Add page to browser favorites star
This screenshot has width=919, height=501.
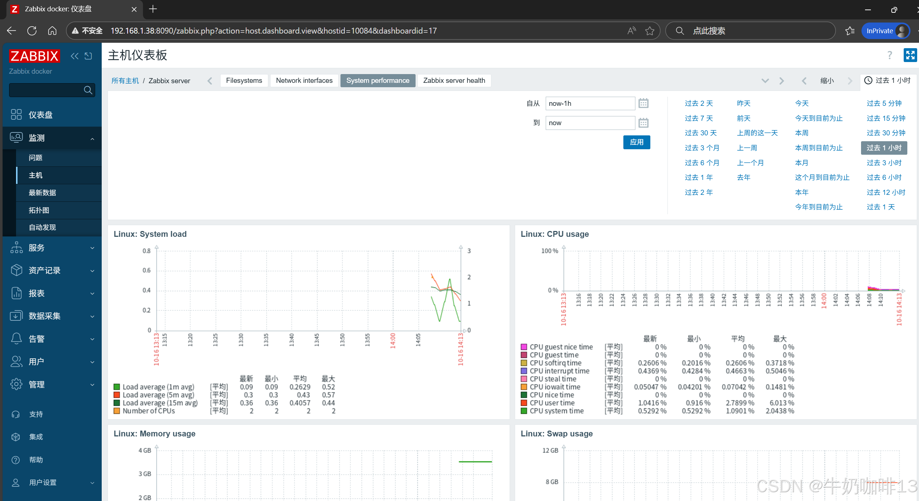point(650,31)
